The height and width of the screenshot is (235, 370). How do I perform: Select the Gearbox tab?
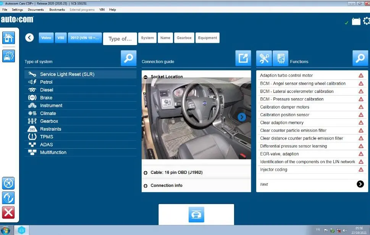184,38
